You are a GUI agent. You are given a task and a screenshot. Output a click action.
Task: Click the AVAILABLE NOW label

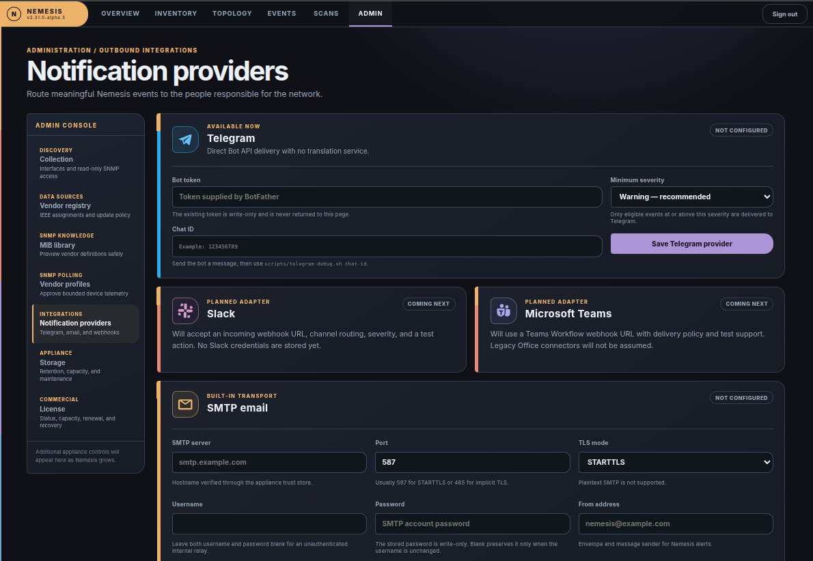pos(234,126)
